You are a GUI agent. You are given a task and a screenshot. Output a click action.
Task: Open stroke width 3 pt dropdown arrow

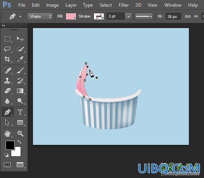(128, 16)
